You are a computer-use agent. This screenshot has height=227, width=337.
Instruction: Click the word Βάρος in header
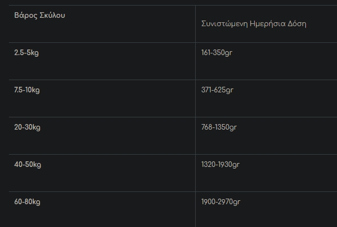(x=24, y=15)
